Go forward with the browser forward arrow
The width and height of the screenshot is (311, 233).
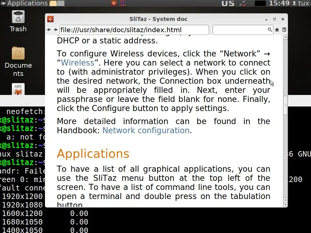[56, 30]
